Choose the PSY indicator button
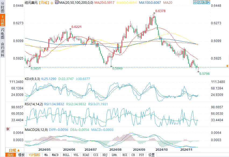Screen dimensions: 229x157 click(x=141, y=155)
